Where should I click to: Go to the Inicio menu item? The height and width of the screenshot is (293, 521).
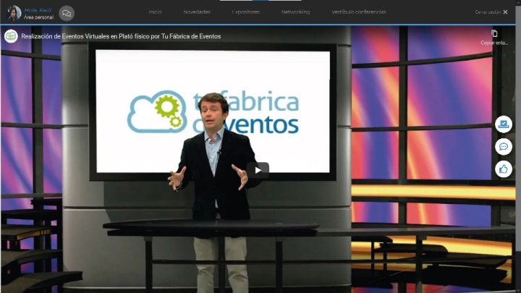click(x=155, y=12)
